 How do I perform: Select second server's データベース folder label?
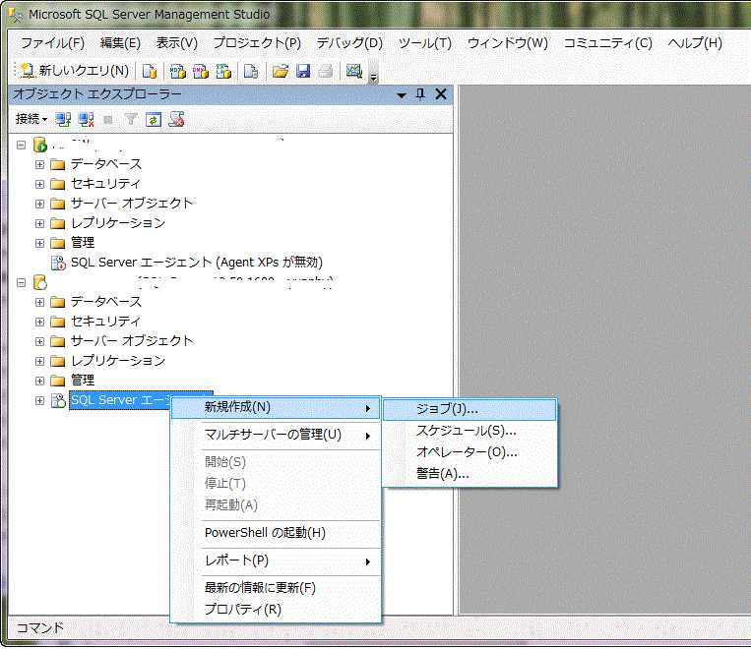[x=106, y=302]
